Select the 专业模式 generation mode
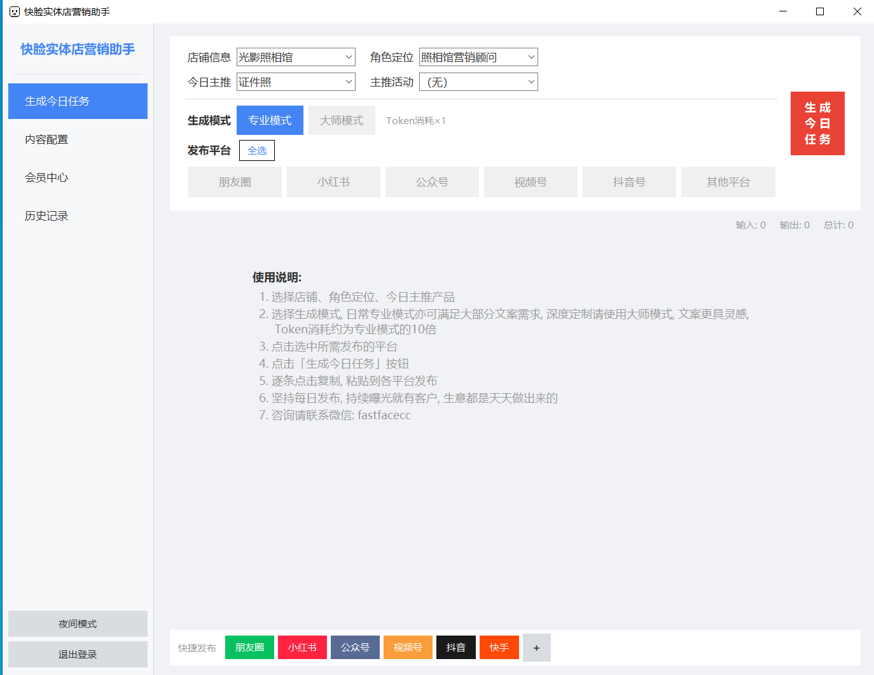Viewport: 874px width, 675px height. tap(270, 120)
